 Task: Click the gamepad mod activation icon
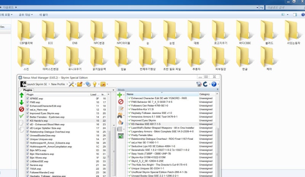click(120, 115)
